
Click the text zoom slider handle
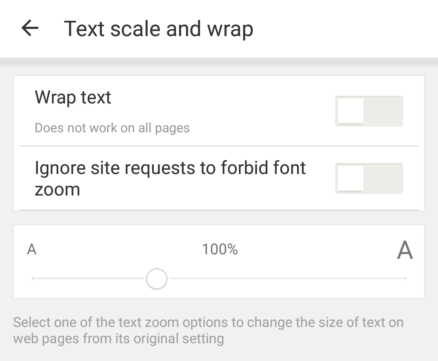coord(157,279)
